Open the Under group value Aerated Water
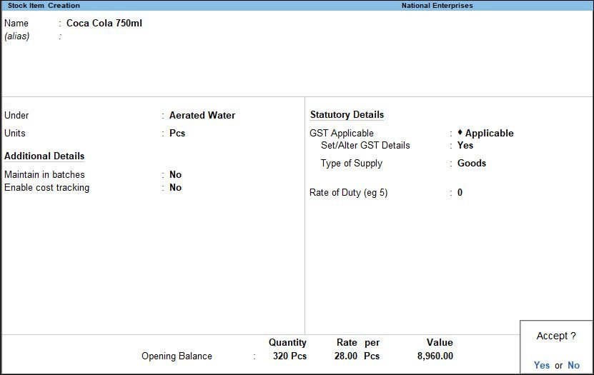594x375 pixels. point(202,115)
